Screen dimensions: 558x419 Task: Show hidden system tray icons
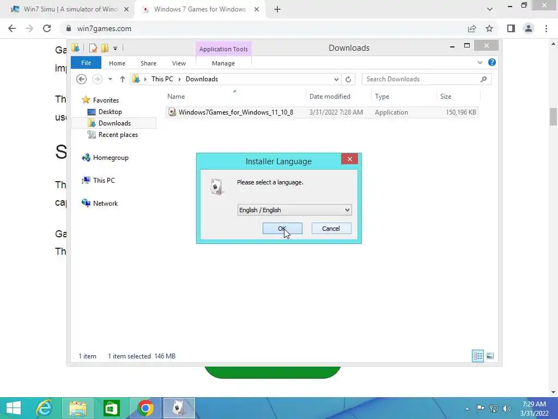467,409
